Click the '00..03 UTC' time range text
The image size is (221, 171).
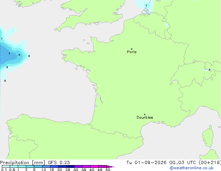pos(183,163)
